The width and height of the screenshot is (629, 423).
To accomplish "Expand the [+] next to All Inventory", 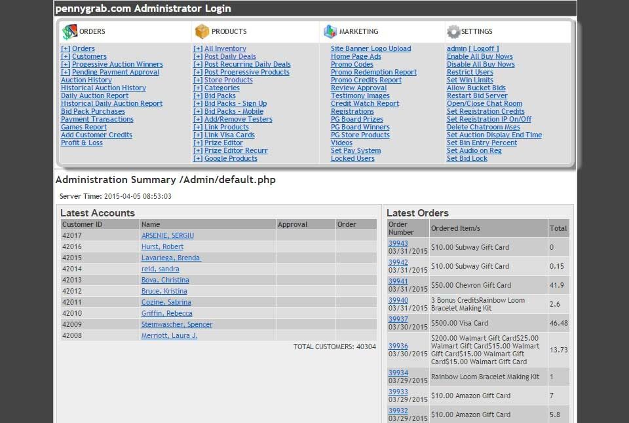I will [198, 48].
